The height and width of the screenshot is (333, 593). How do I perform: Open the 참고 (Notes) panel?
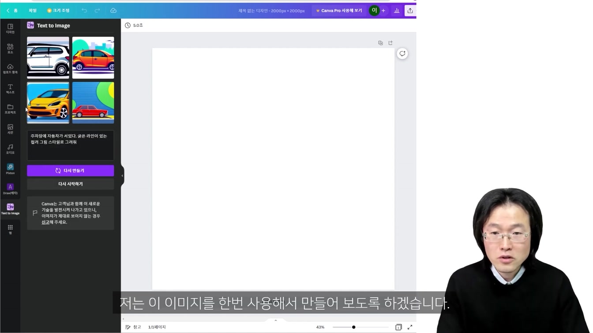[133, 327]
